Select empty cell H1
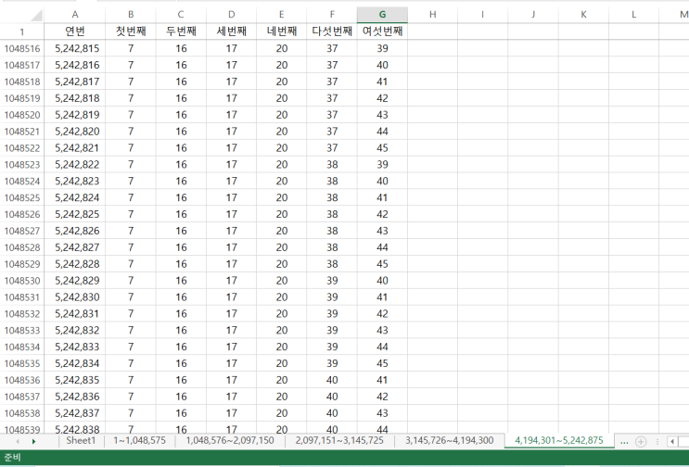Screen dimensions: 689x467 (x=432, y=32)
